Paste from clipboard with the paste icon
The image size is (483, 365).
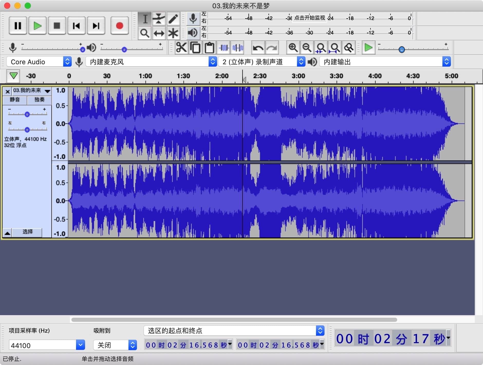209,48
